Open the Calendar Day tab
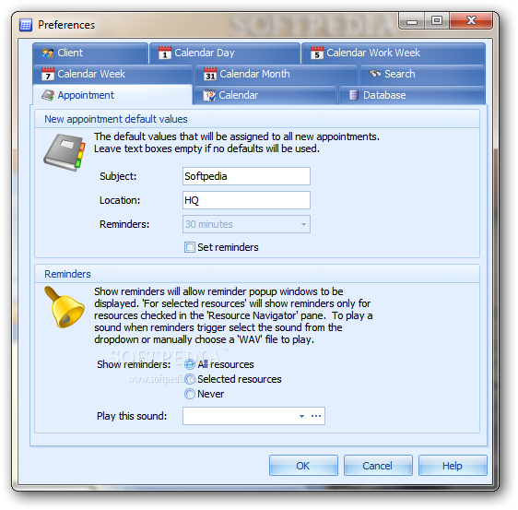Image resolution: width=518 pixels, height=510 pixels. [225, 53]
